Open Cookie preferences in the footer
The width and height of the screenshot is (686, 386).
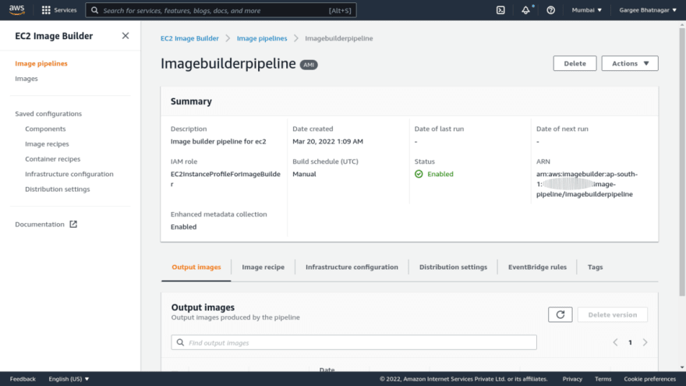[649, 379]
